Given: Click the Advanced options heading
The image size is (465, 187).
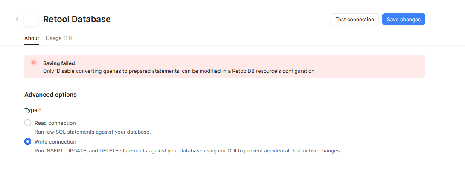Looking at the screenshot, I should pyautogui.click(x=50, y=95).
